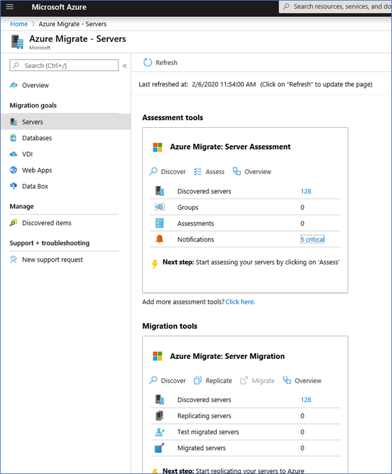Click Discovered servers icon in Assessment card
Image resolution: width=392 pixels, height=474 pixels.
[160, 191]
